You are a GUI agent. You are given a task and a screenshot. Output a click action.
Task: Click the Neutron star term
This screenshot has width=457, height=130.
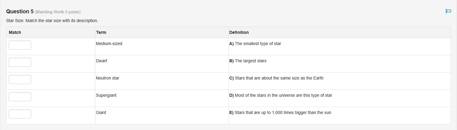coord(107,78)
